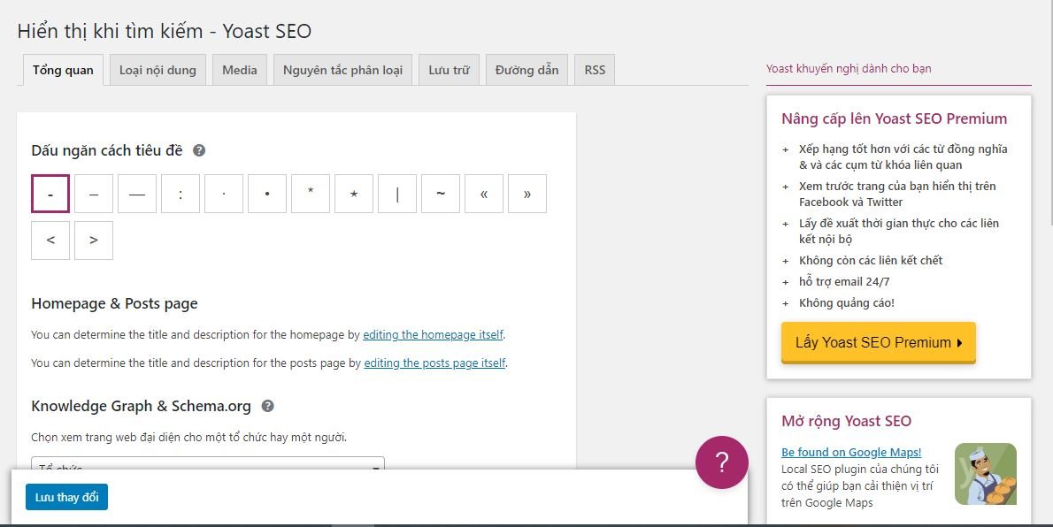This screenshot has width=1053, height=527.
Task: Click the Mở rộng Yoast SEO heading
Action: (846, 421)
